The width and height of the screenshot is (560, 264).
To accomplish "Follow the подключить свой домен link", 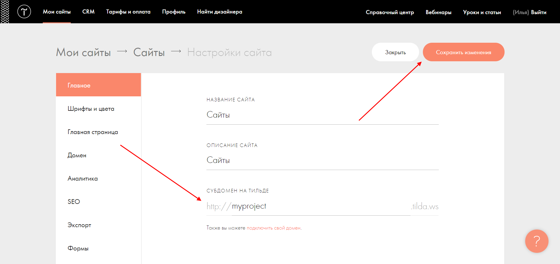I will (x=274, y=228).
